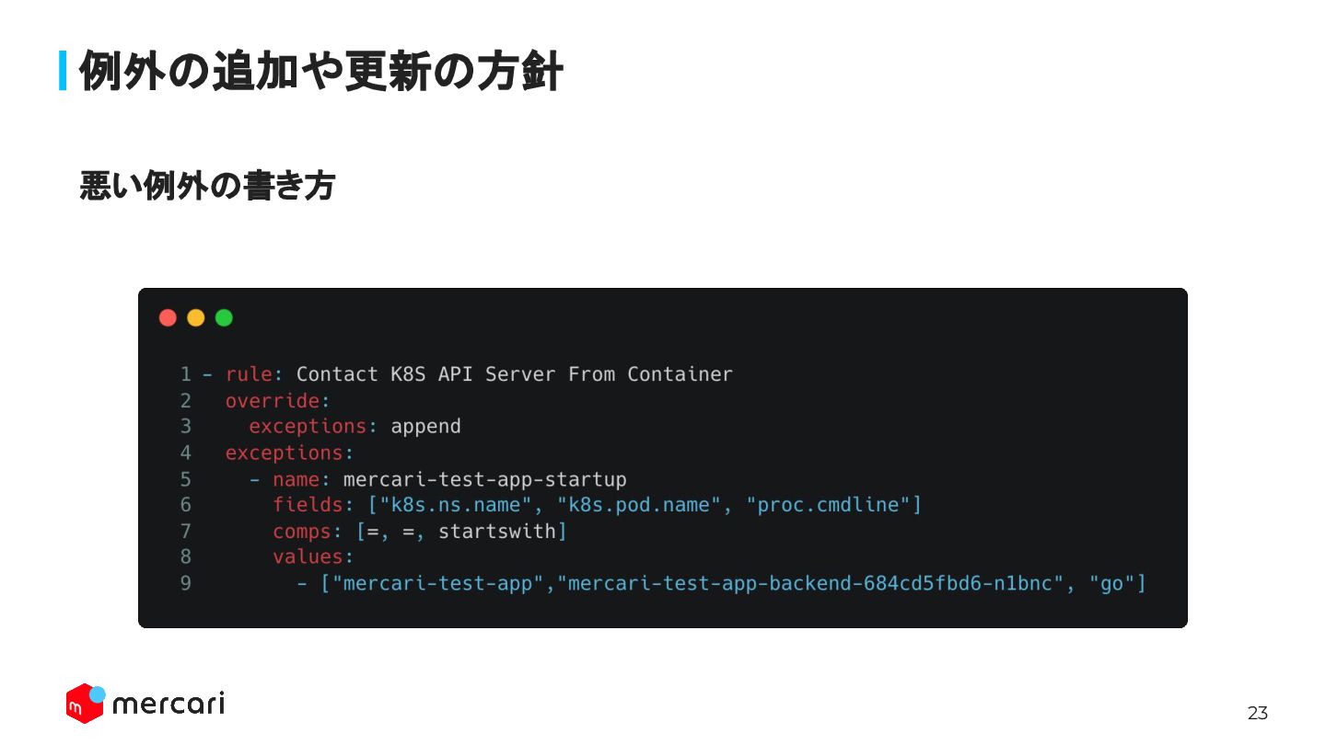The image size is (1326, 745).
Task: Click the exceptions key on line 4
Action: pyautogui.click(x=284, y=453)
